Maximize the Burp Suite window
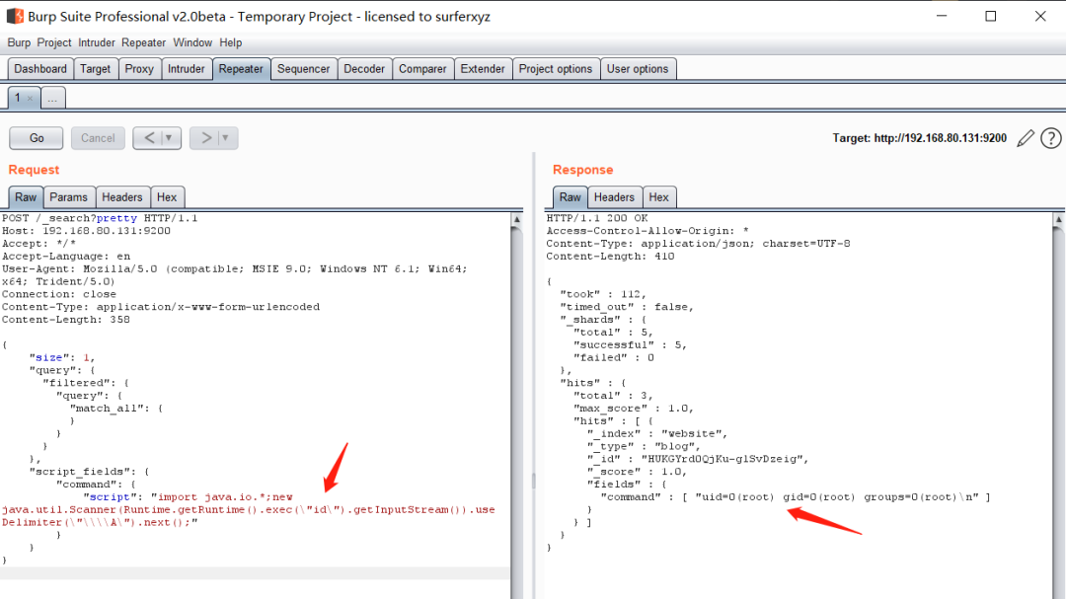 coord(991,16)
